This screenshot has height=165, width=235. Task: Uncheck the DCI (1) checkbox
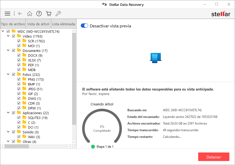pos(19,127)
